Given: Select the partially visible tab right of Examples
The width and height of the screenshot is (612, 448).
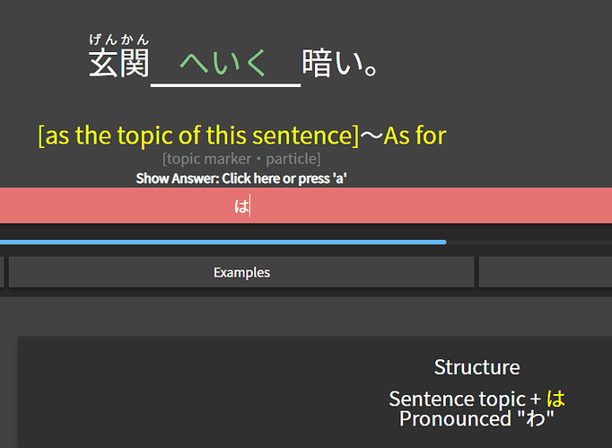Looking at the screenshot, I should pos(546,272).
